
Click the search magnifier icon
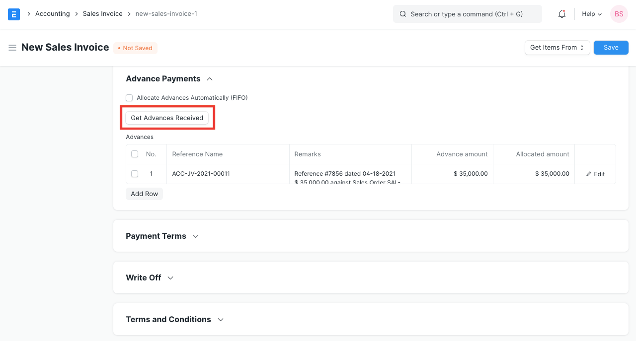(x=403, y=14)
